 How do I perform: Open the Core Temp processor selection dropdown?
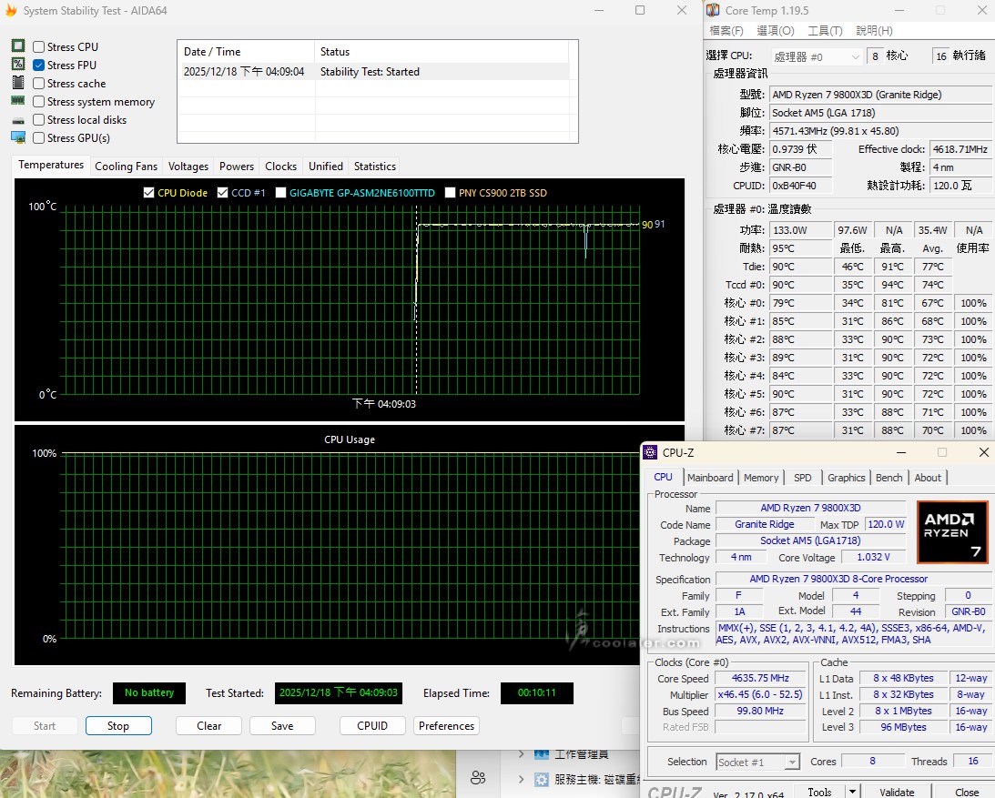817,56
